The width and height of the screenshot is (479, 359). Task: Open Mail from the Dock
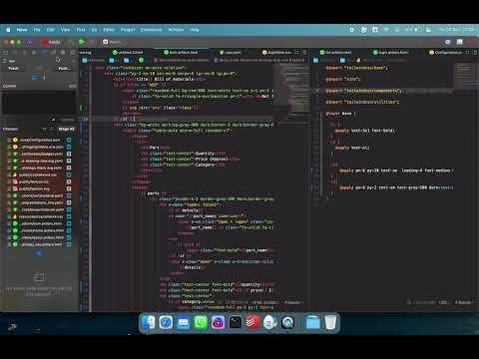click(x=184, y=322)
